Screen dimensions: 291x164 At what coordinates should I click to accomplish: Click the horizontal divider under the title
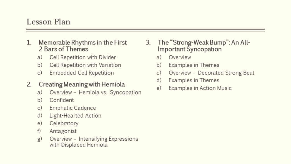145,29
